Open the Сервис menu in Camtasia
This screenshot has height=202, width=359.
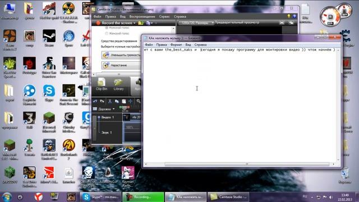164,16
